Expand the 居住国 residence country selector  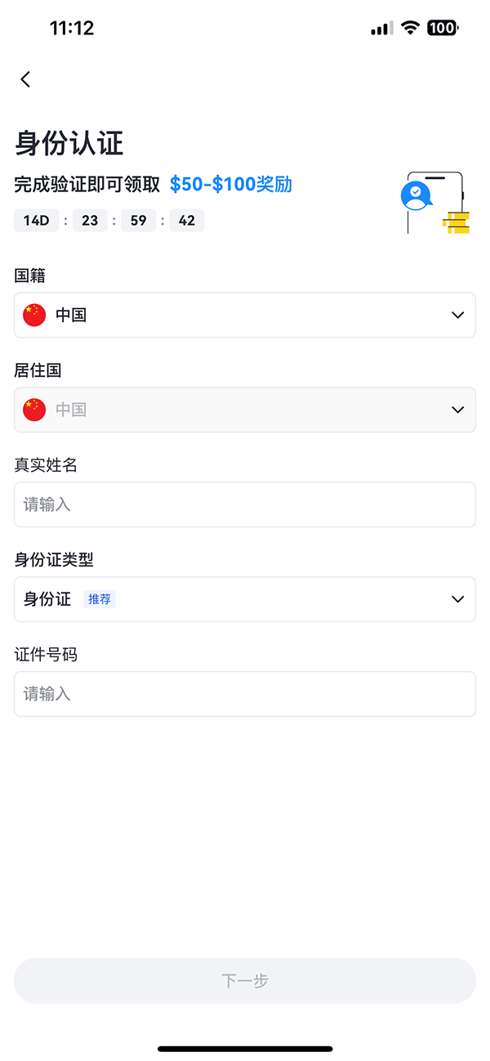click(245, 410)
